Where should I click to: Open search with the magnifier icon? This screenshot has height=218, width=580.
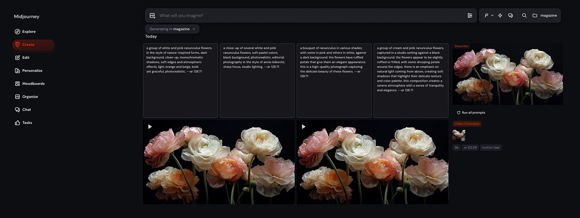point(524,16)
